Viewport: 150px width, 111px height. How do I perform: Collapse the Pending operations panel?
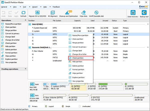[25, 69]
